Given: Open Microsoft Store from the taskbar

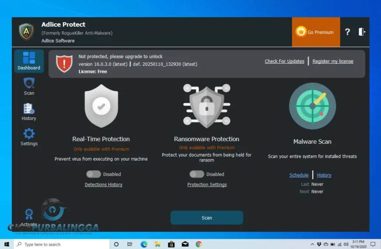Looking at the screenshot, I should (x=171, y=244).
